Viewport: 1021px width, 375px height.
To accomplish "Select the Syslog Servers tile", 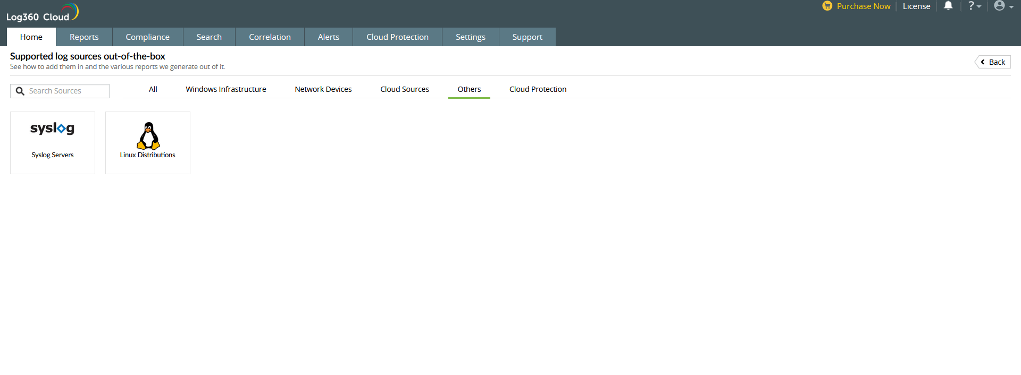I will [53, 142].
